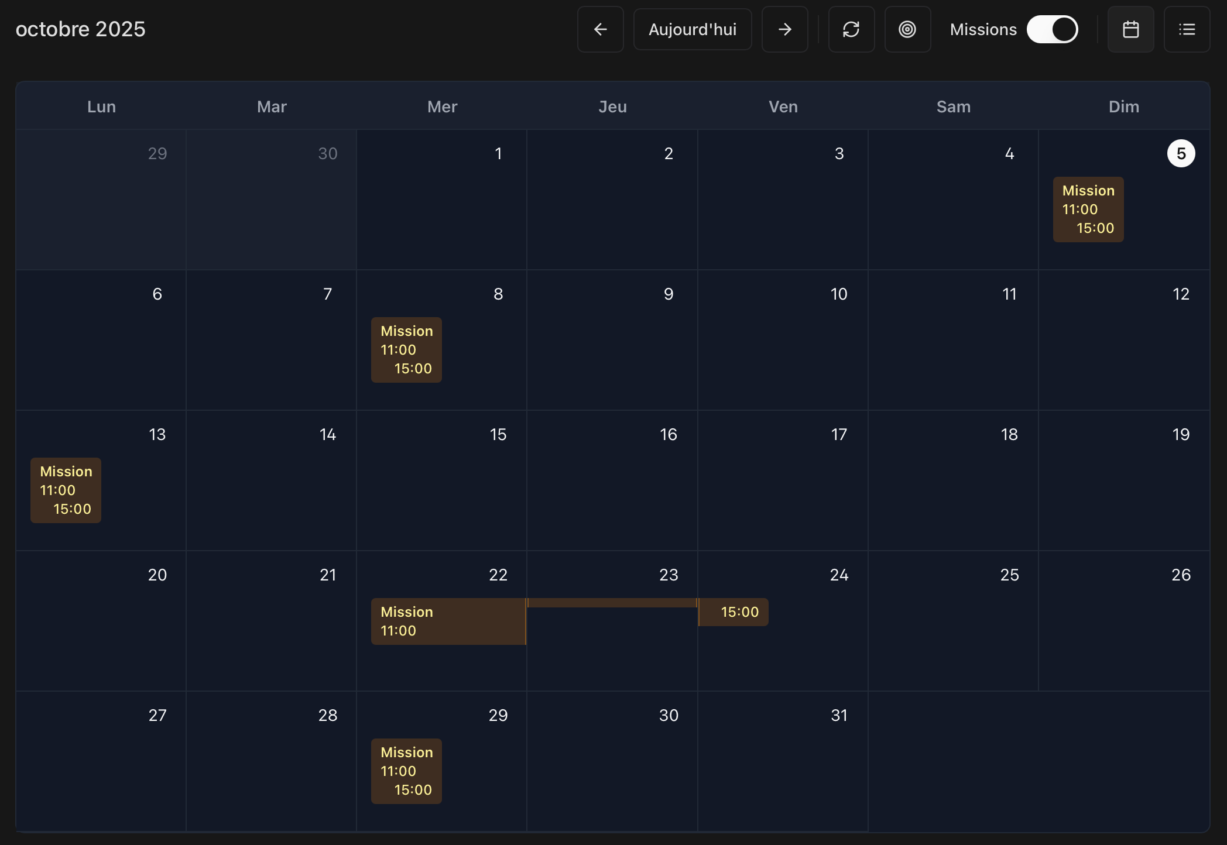1227x845 pixels.
Task: Go to previous month with left arrow
Action: click(600, 29)
